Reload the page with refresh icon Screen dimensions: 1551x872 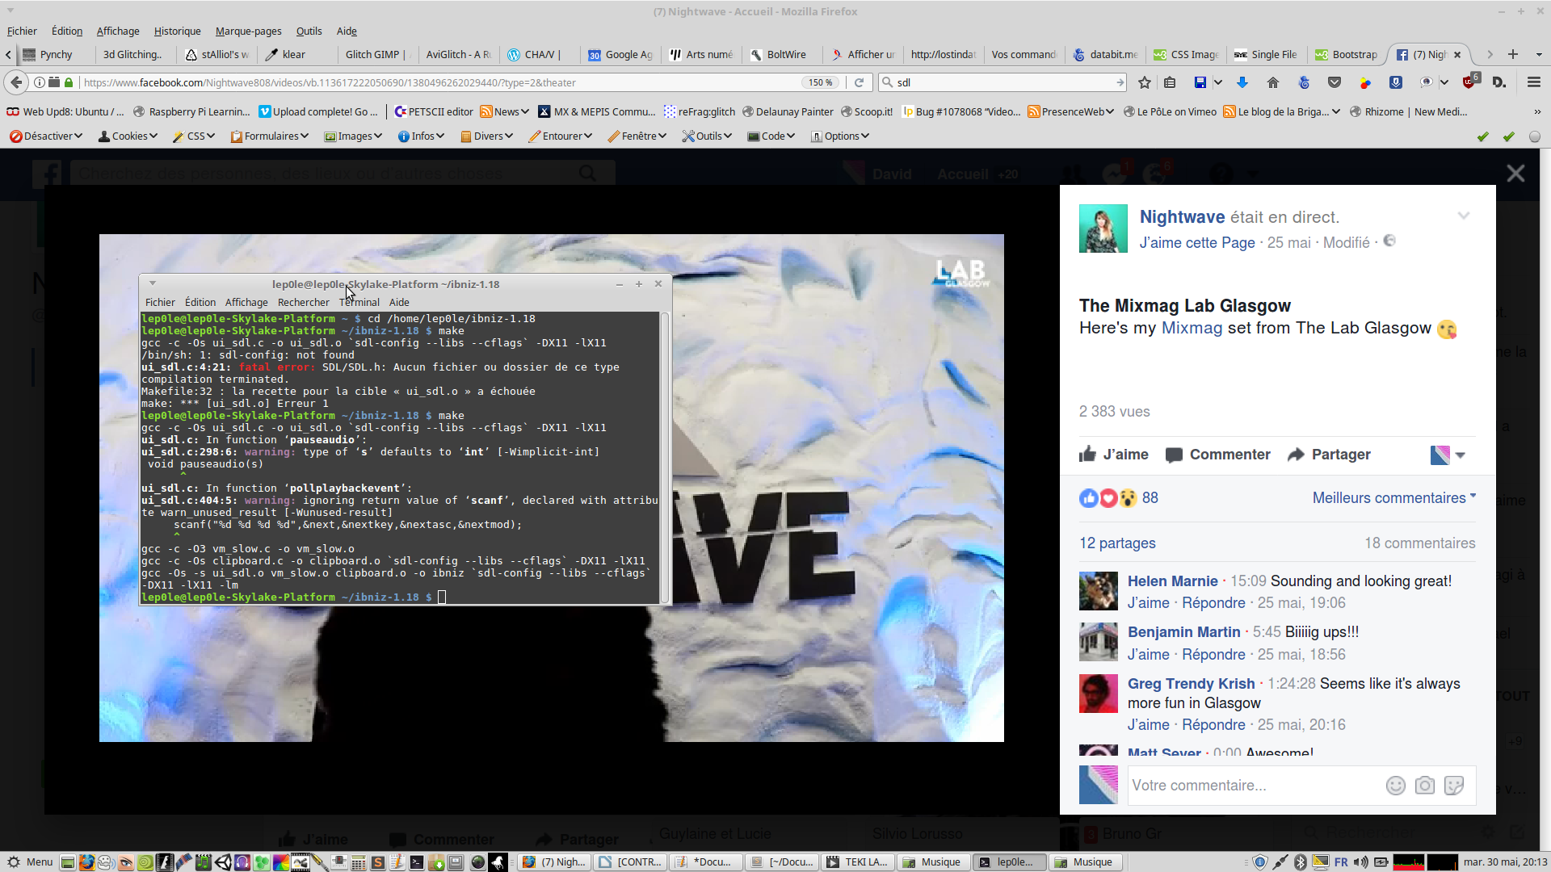click(x=859, y=82)
